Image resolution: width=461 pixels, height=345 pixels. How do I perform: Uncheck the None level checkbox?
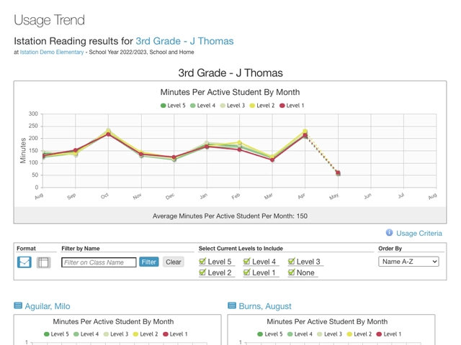pos(291,272)
